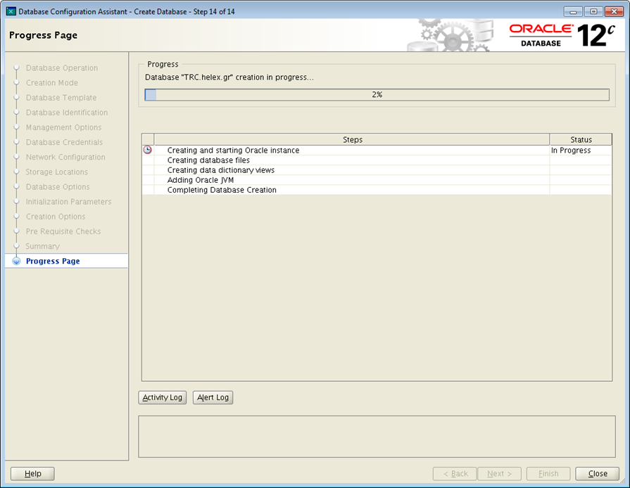This screenshot has width=630, height=488.
Task: Click the empty message text area below logs
Action: (x=377, y=437)
